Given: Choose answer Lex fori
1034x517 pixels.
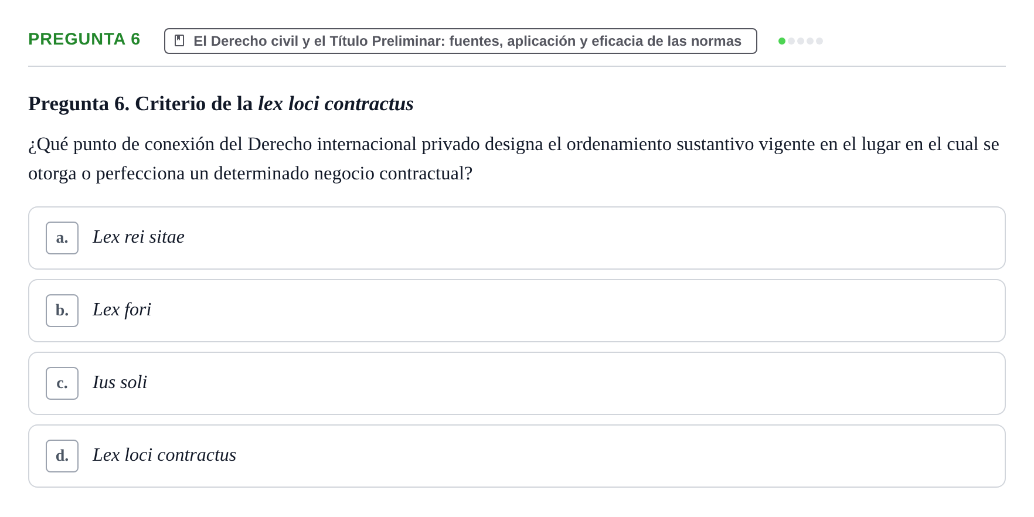Looking at the screenshot, I should tap(122, 309).
